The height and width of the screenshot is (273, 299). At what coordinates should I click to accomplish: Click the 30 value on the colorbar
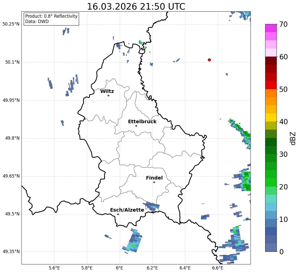pyautogui.click(x=283, y=154)
